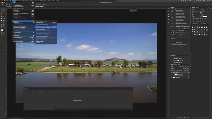Select the Pen tool
Viewport: 212px width, 119px height.
1,22
